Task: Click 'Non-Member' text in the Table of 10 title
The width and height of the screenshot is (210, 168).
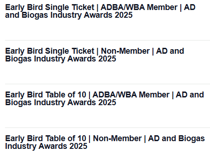Action: tap(117, 138)
